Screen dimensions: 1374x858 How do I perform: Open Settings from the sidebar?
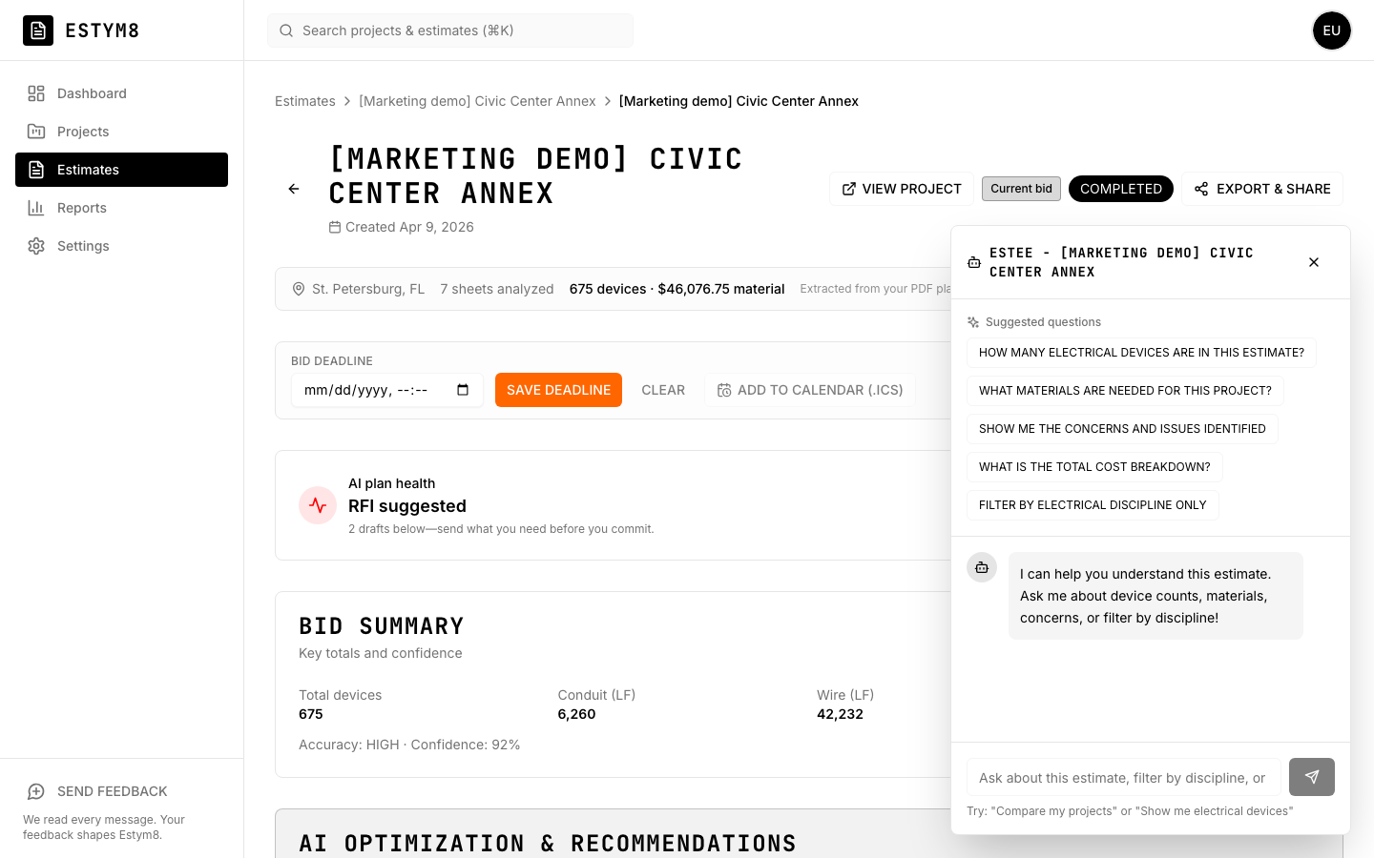83,246
